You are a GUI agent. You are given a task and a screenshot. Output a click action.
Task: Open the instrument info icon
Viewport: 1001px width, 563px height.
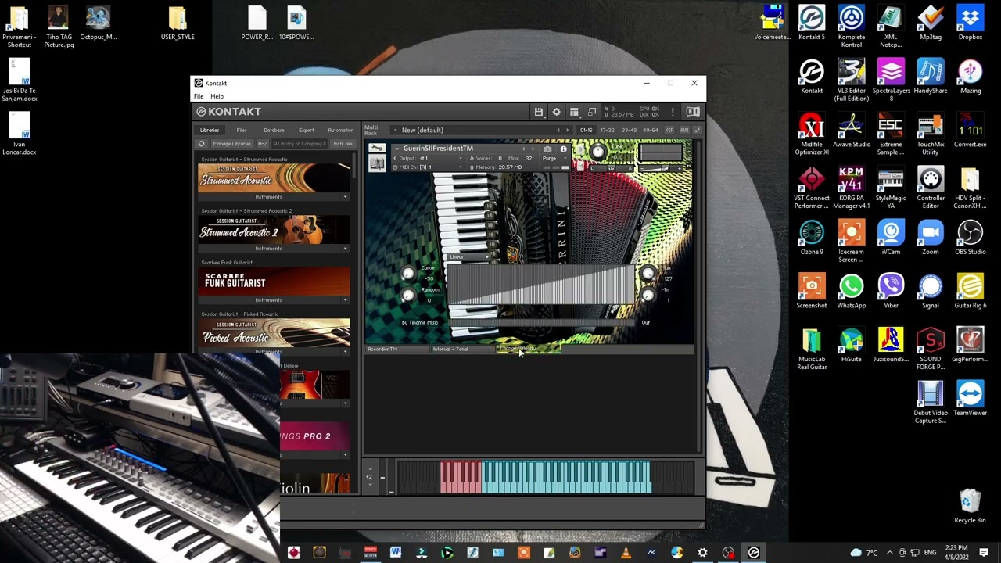563,149
